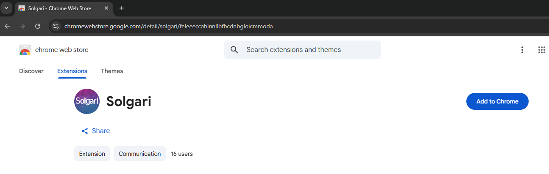Image resolution: width=549 pixels, height=174 pixels.
Task: Open the three-dot more options menu
Action: [x=522, y=50]
